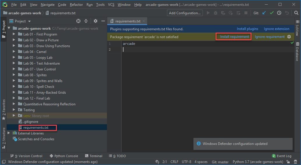
Task: Click locate file crosshair icon in Project panel
Action: [78, 21]
